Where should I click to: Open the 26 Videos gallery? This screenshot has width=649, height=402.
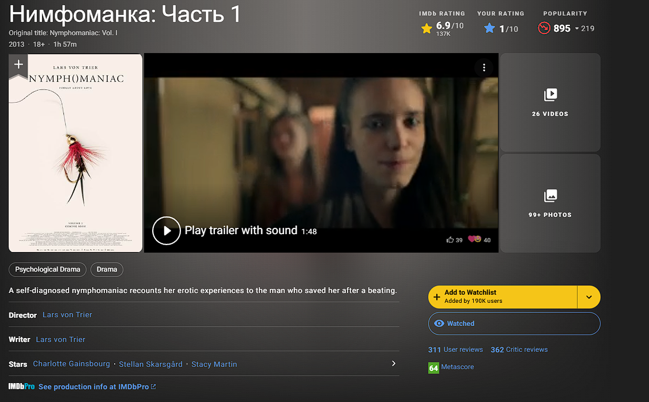(x=550, y=102)
